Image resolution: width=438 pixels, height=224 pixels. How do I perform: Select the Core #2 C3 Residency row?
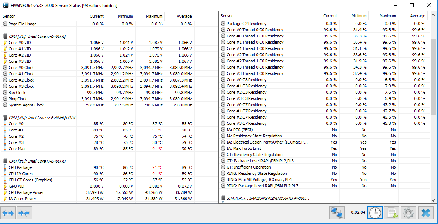324,92
